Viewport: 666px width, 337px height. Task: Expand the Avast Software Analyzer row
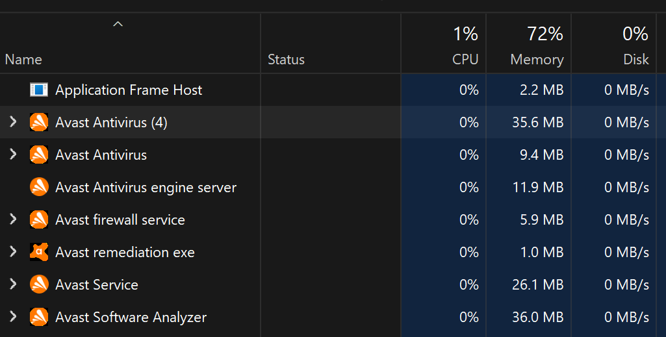click(13, 317)
